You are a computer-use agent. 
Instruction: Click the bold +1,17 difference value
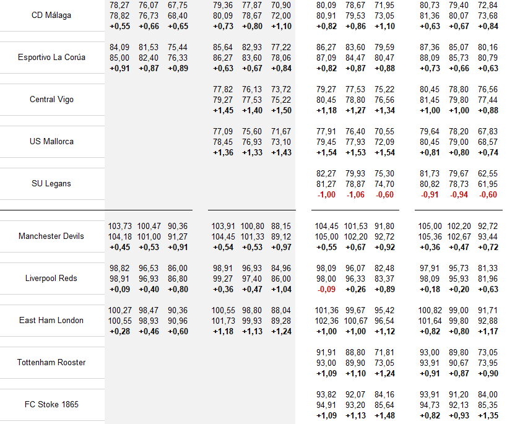[x=488, y=332]
